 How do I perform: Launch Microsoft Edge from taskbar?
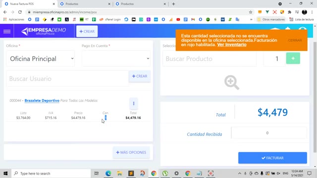pos(108,174)
